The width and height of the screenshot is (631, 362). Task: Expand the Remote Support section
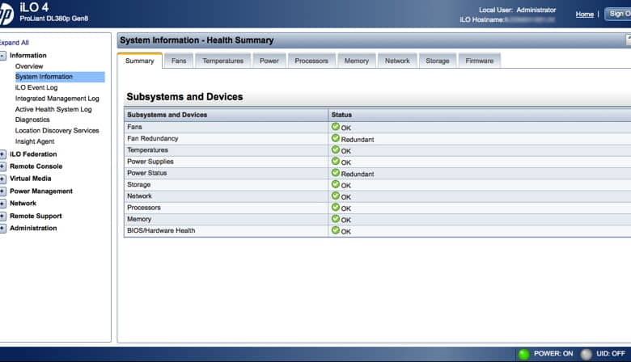pos(2,217)
